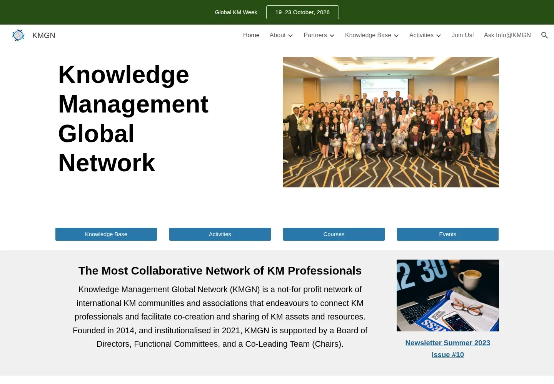The image size is (554, 384).
Task: Select Activities in the top navigation
Action: [x=421, y=35]
